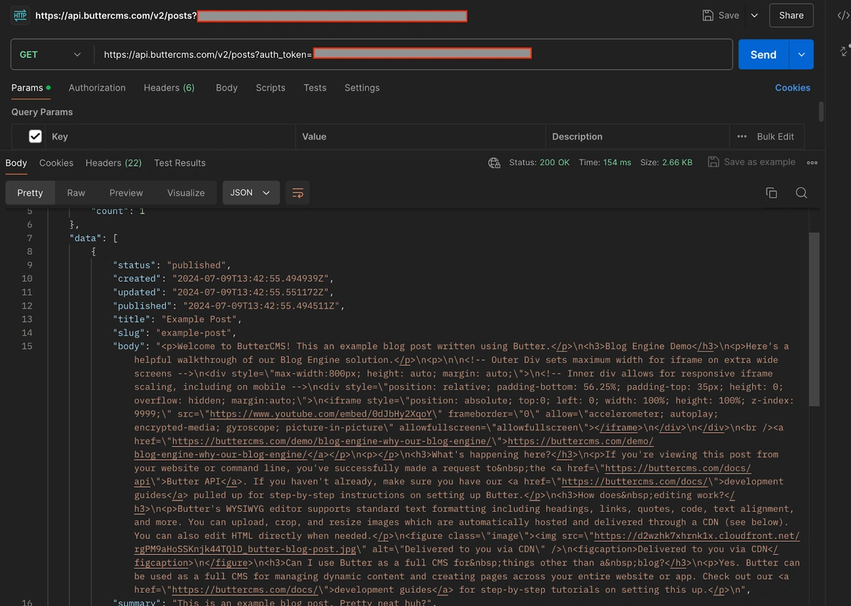The height and width of the screenshot is (606, 851).
Task: Click the Save as example icon
Action: pyautogui.click(x=713, y=162)
